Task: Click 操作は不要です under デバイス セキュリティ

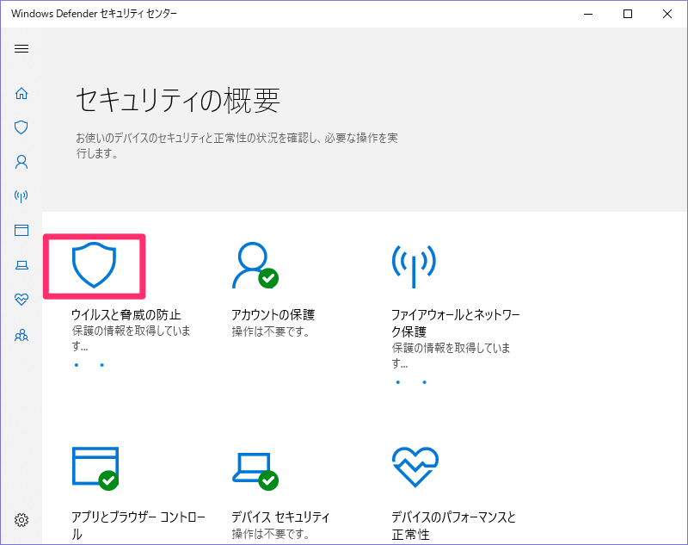Action: [270, 534]
